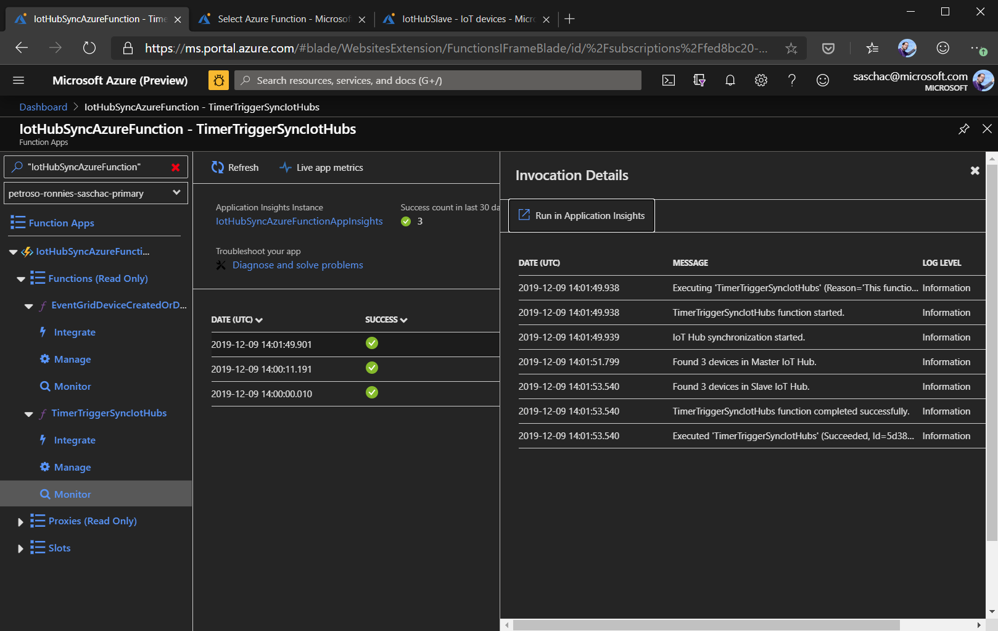Open Integrate under TimerTriggerSyncIotHubs

75,440
